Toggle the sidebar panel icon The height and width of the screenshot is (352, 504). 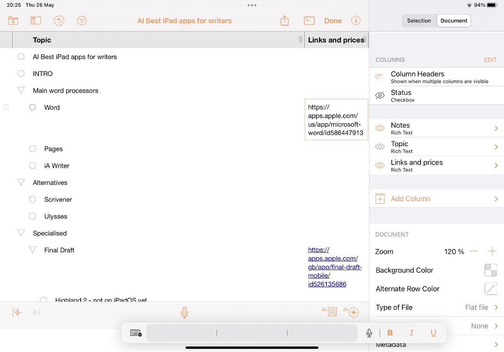pos(35,21)
